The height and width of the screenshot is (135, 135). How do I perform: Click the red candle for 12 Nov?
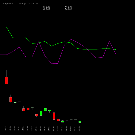pyautogui.click(x=11, y=100)
